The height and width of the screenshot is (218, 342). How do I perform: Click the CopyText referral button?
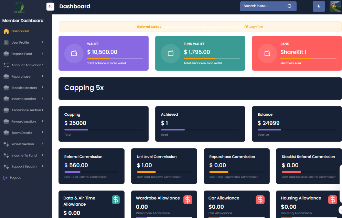(x=254, y=27)
